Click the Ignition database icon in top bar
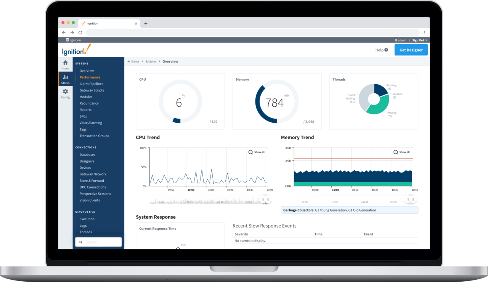This screenshot has height=282, width=488. click(67, 40)
